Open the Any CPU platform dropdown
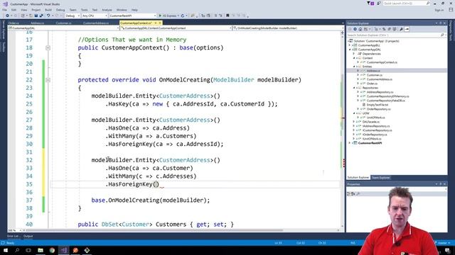 pos(95,16)
